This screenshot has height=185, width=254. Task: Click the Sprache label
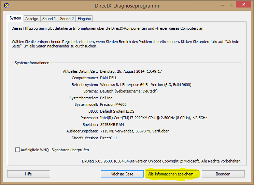[91, 91]
